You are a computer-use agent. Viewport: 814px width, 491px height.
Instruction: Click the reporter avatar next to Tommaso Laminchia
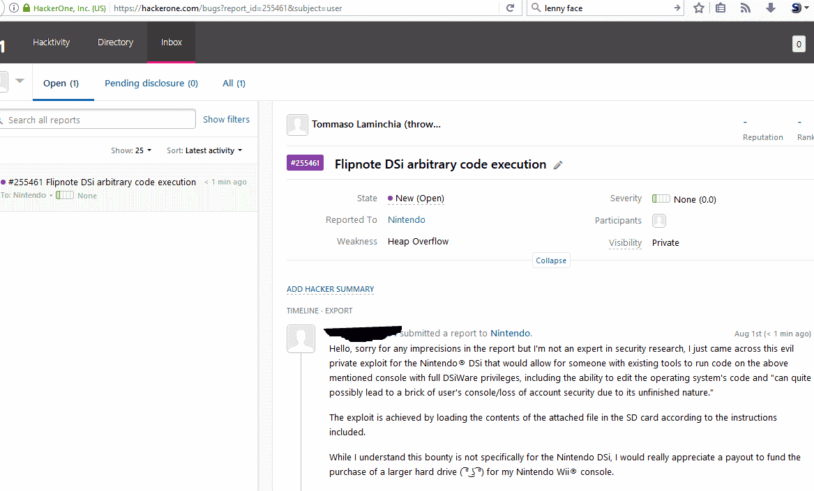point(297,125)
